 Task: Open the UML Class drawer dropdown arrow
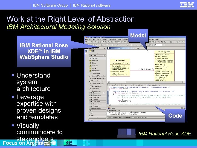(x=105, y=55)
